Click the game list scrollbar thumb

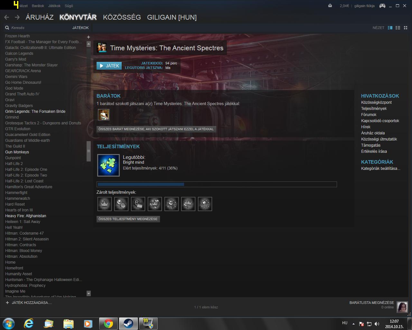coord(89,151)
